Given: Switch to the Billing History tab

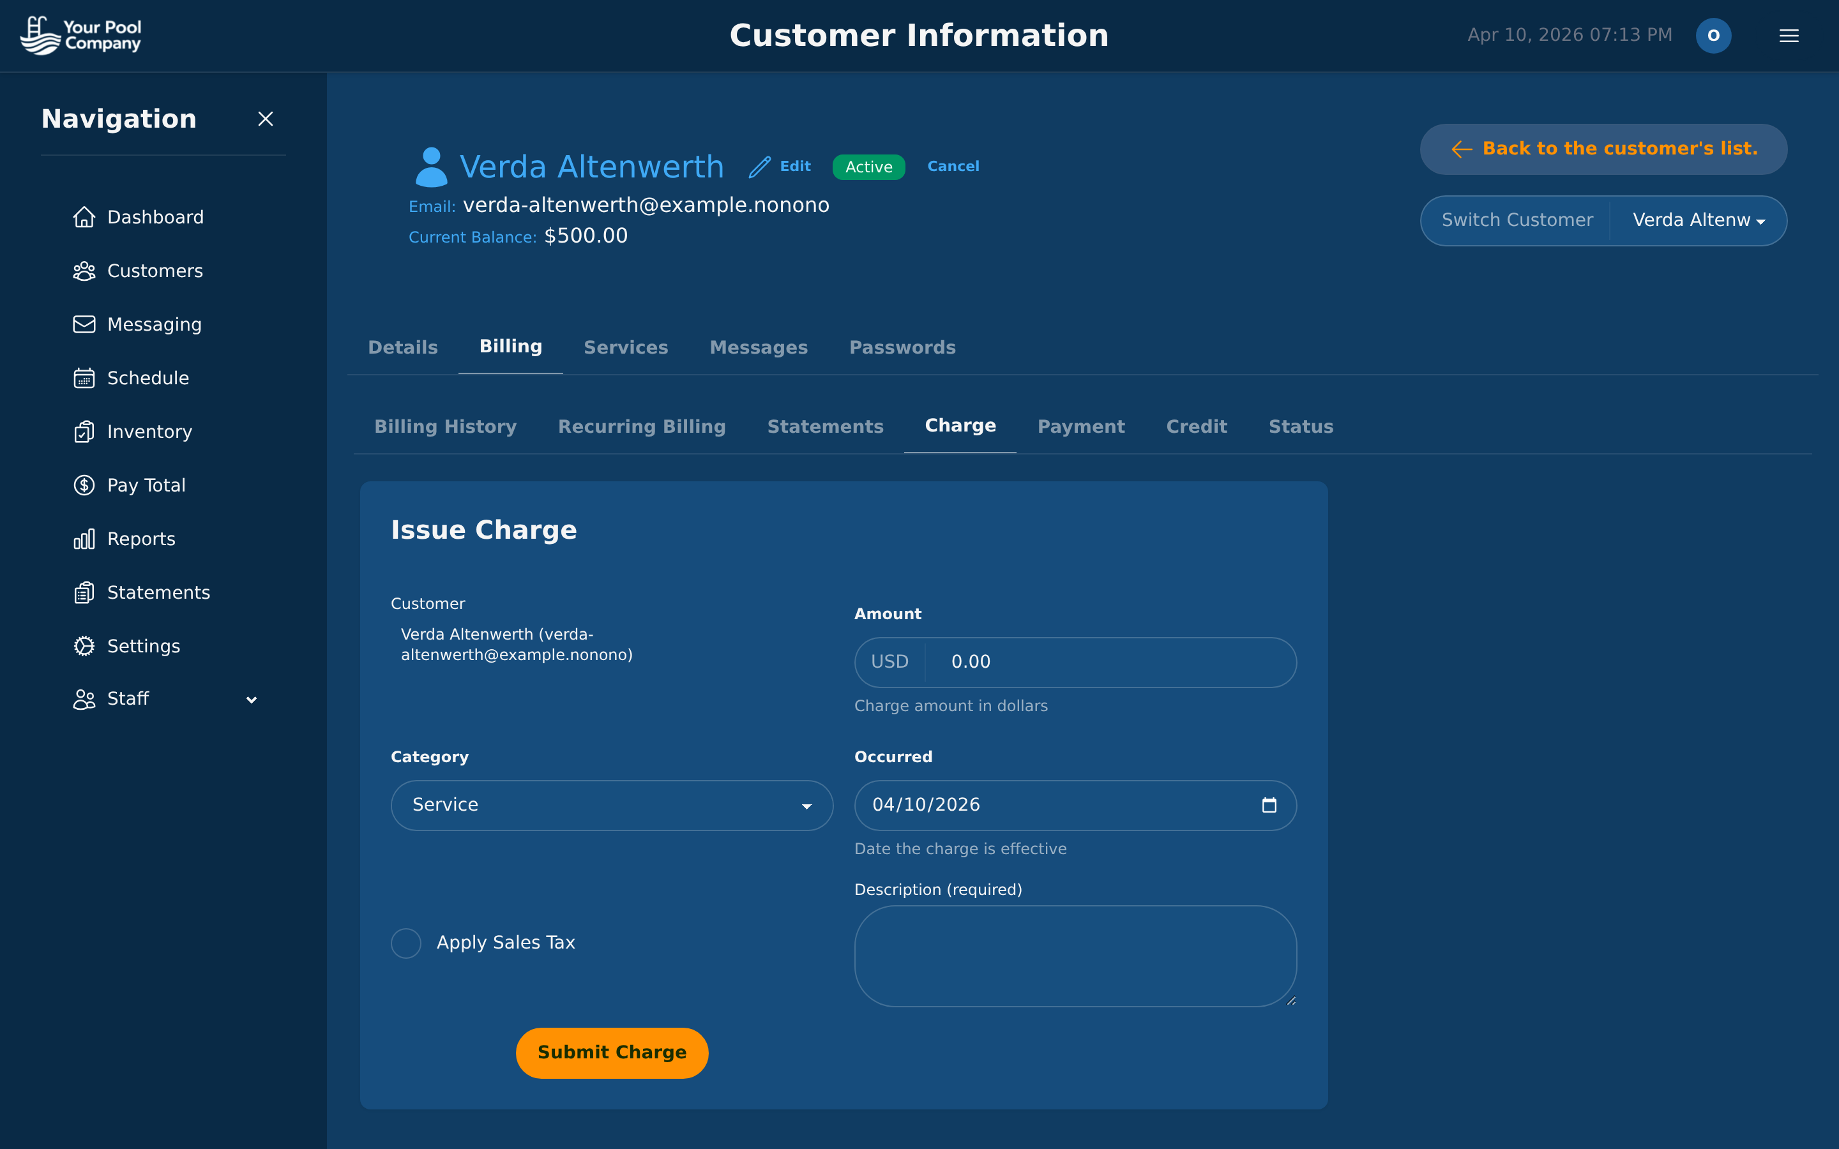Looking at the screenshot, I should coord(445,426).
